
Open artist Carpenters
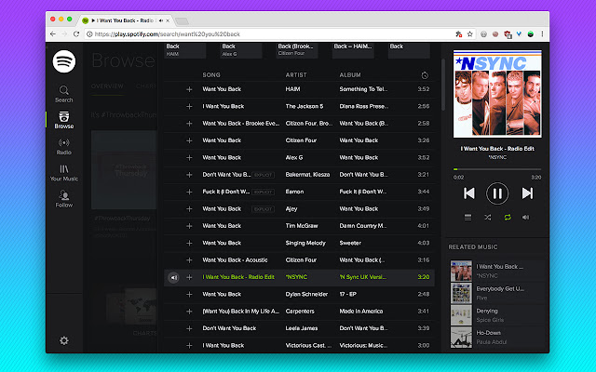pyautogui.click(x=300, y=312)
